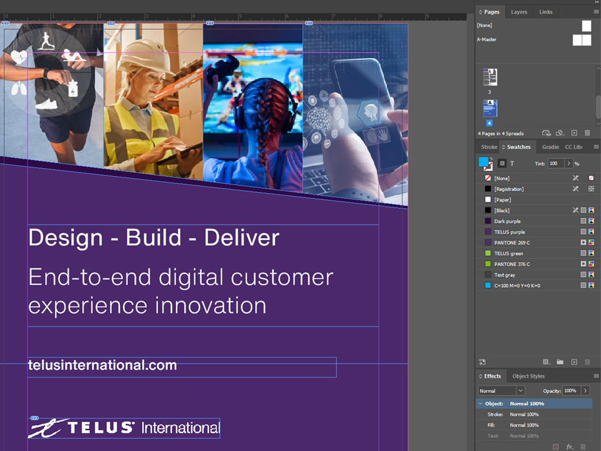Click the stroke proxy box in Swatches
This screenshot has width=601, height=451.
489,167
